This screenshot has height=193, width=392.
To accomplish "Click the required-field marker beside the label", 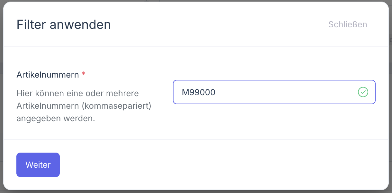I will click(x=83, y=74).
